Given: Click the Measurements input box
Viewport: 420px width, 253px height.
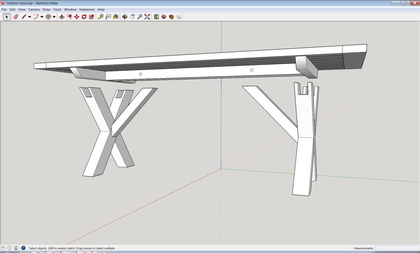Looking at the screenshot, I should pyautogui.click(x=397, y=248).
